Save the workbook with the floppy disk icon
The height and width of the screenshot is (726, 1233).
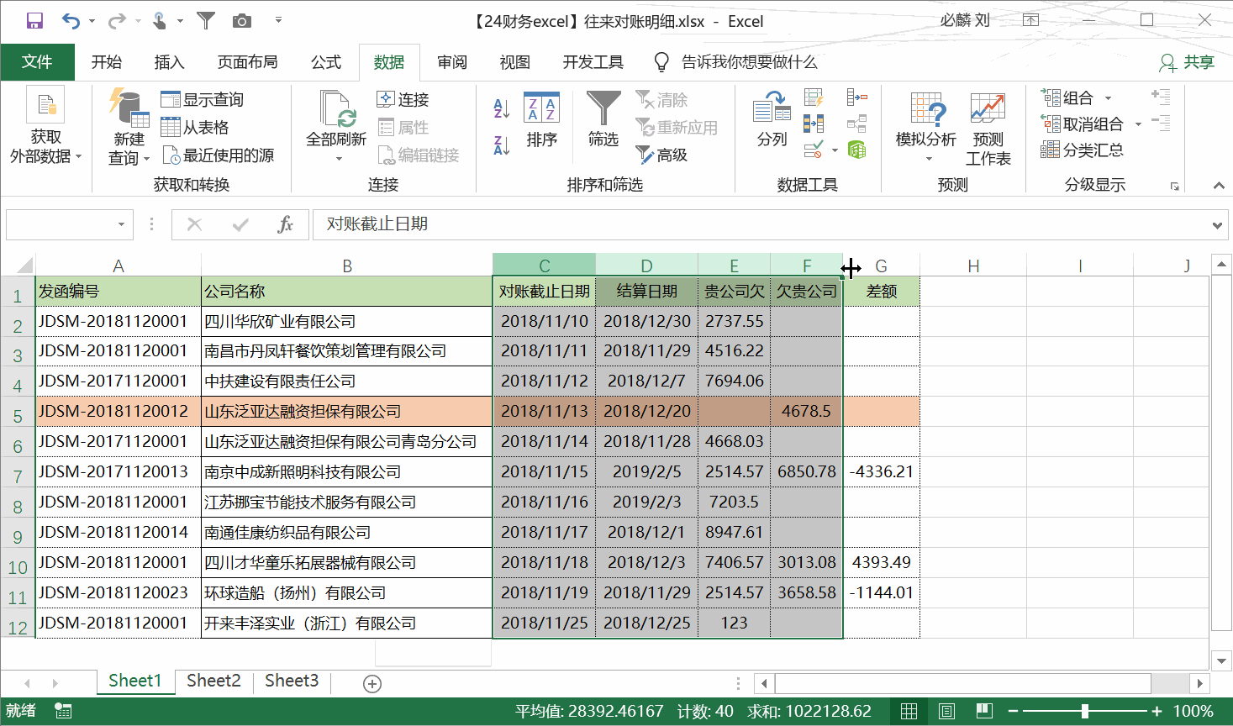coord(34,21)
